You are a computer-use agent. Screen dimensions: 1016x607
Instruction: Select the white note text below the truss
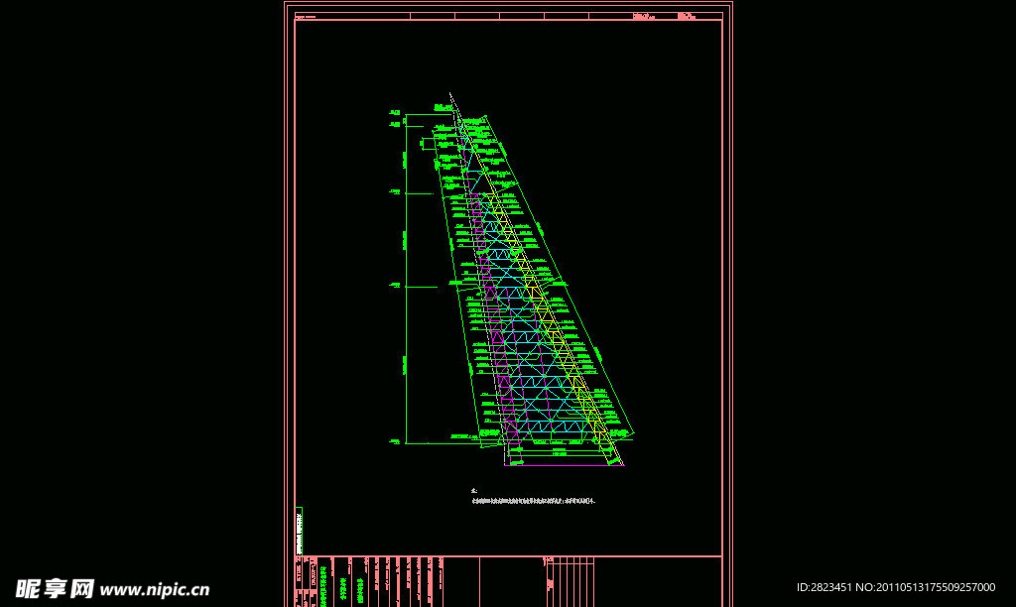tap(534, 502)
